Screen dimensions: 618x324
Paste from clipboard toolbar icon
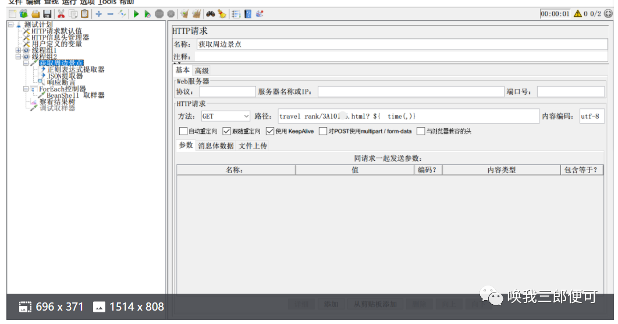coord(85,14)
